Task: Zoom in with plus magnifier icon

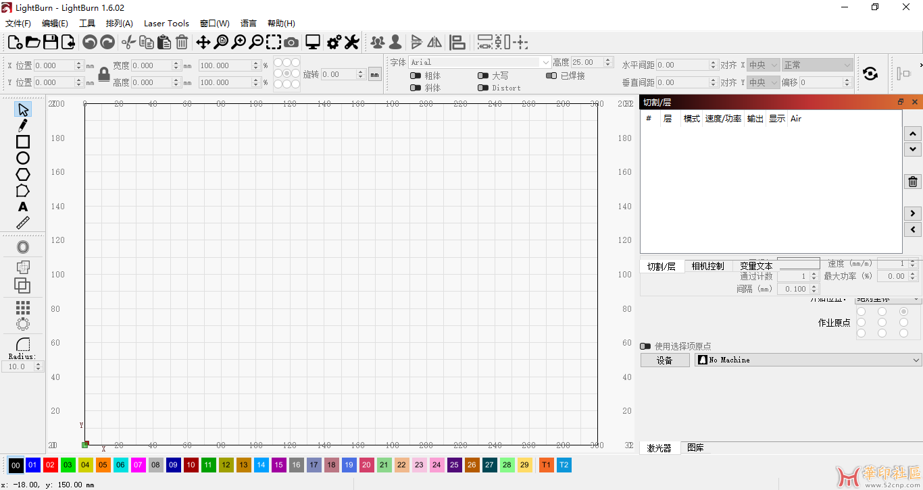Action: pos(239,43)
